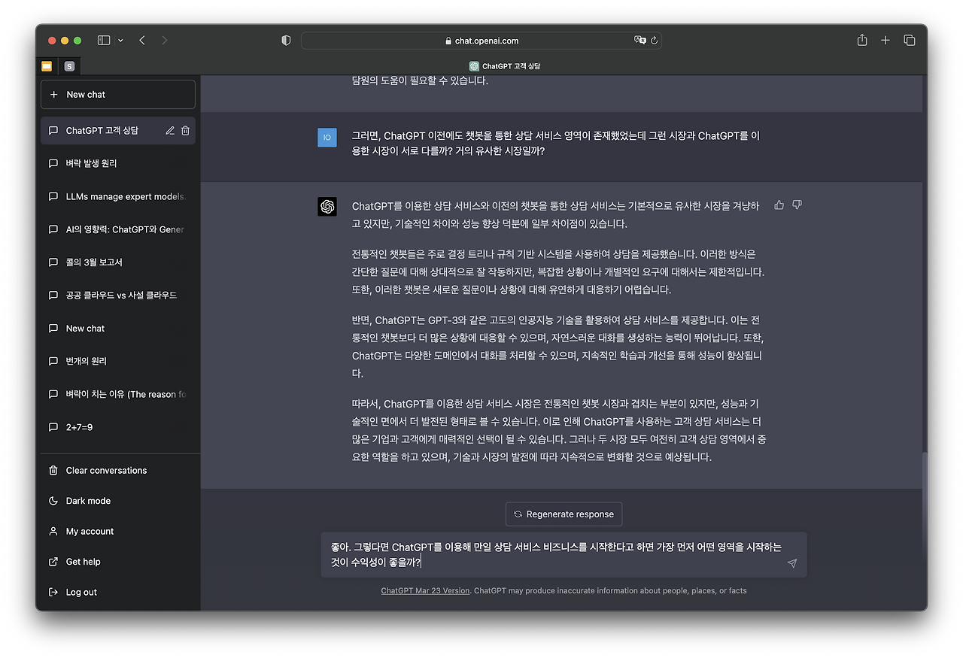Image resolution: width=963 pixels, height=658 pixels.
Task: Open the ChatGPT Mar 23 Version link
Action: click(425, 590)
